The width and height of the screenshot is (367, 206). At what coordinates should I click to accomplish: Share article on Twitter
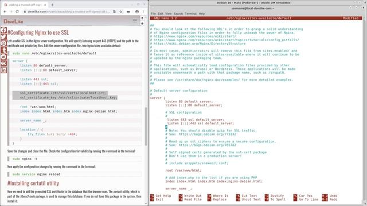click(3, 37)
